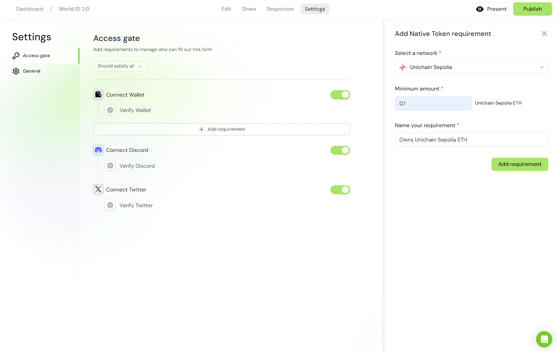Click the Verify Wallet checkmark badge
This screenshot has width=558, height=352.
coord(110,110)
